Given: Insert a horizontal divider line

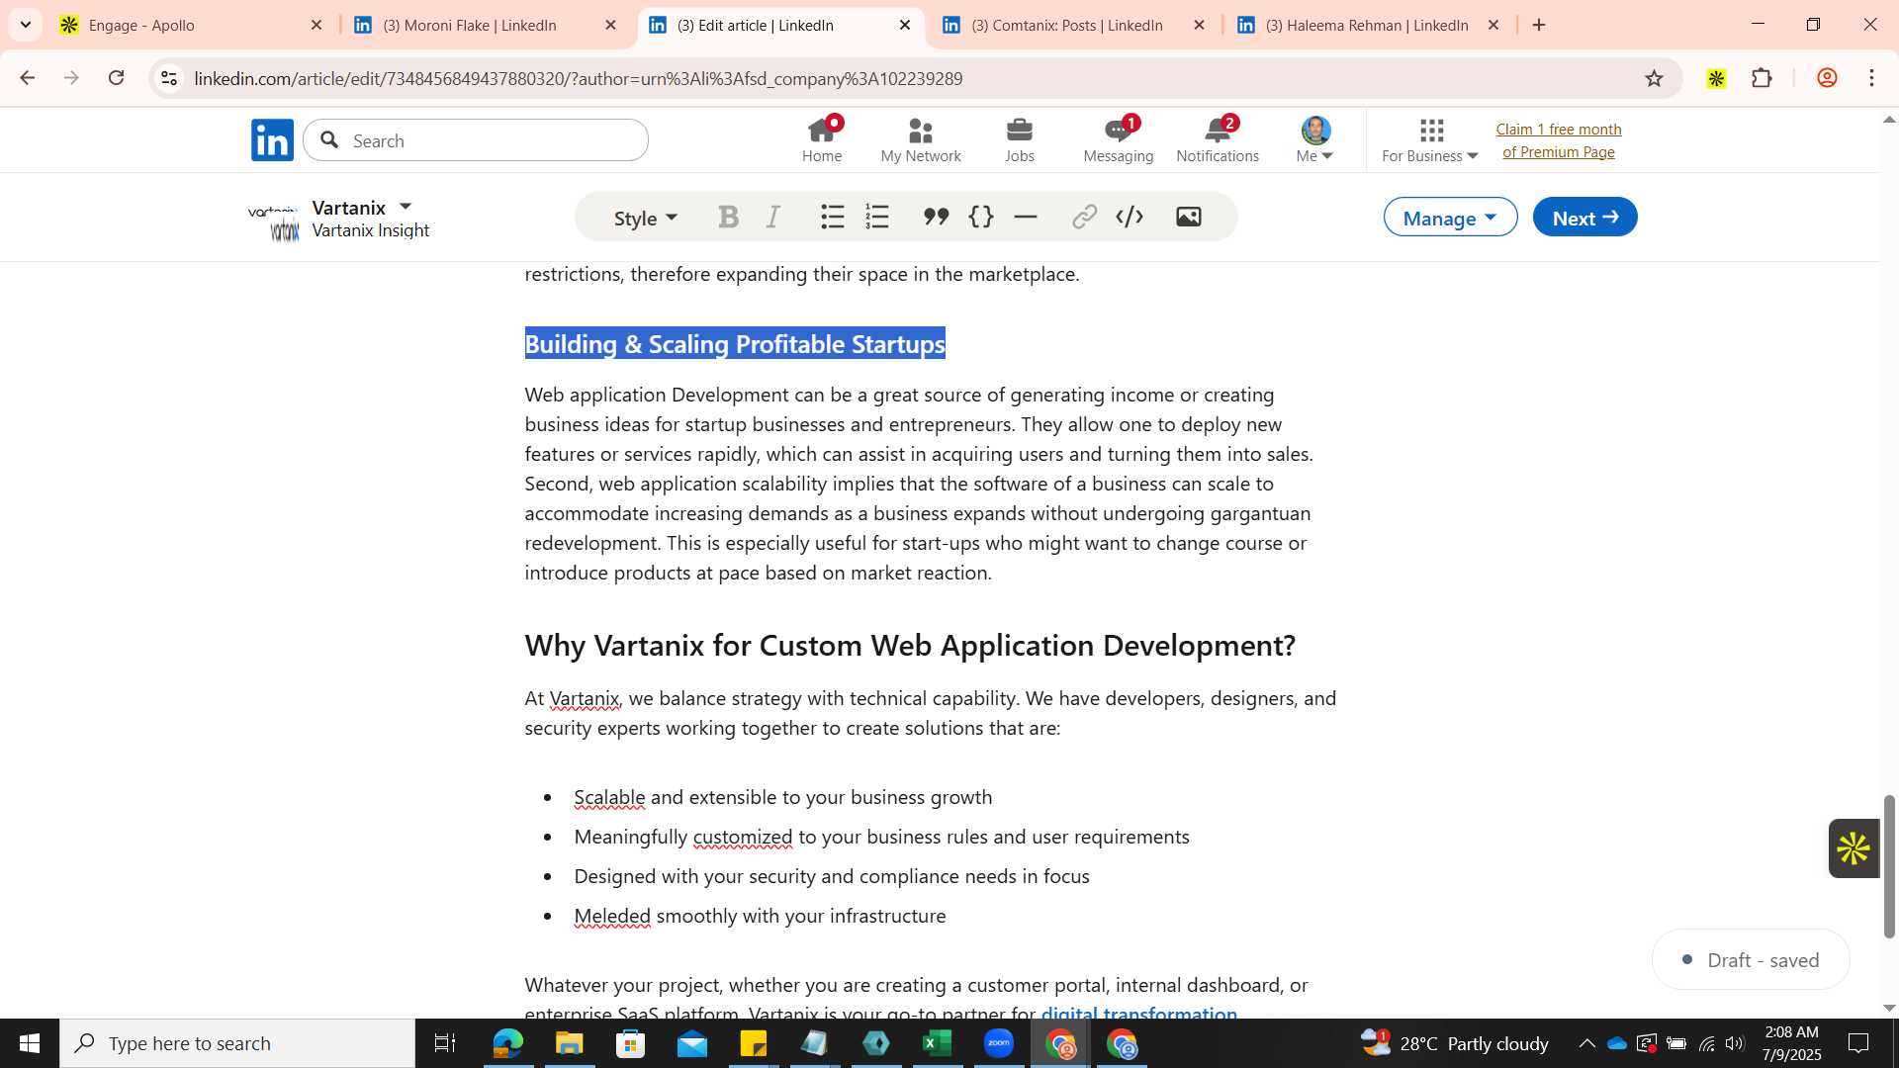Looking at the screenshot, I should point(1026,217).
